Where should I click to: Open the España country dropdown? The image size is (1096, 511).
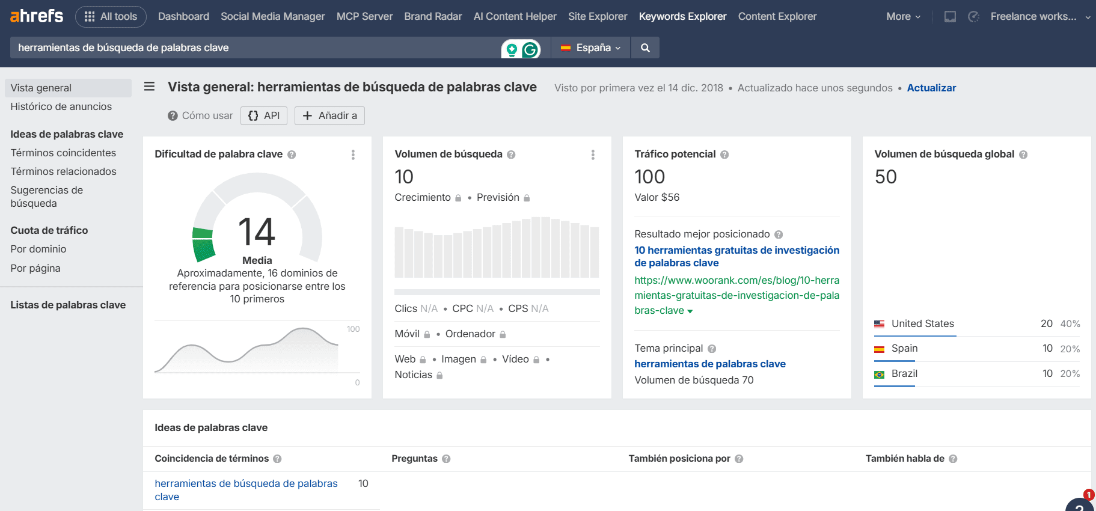[x=590, y=48]
